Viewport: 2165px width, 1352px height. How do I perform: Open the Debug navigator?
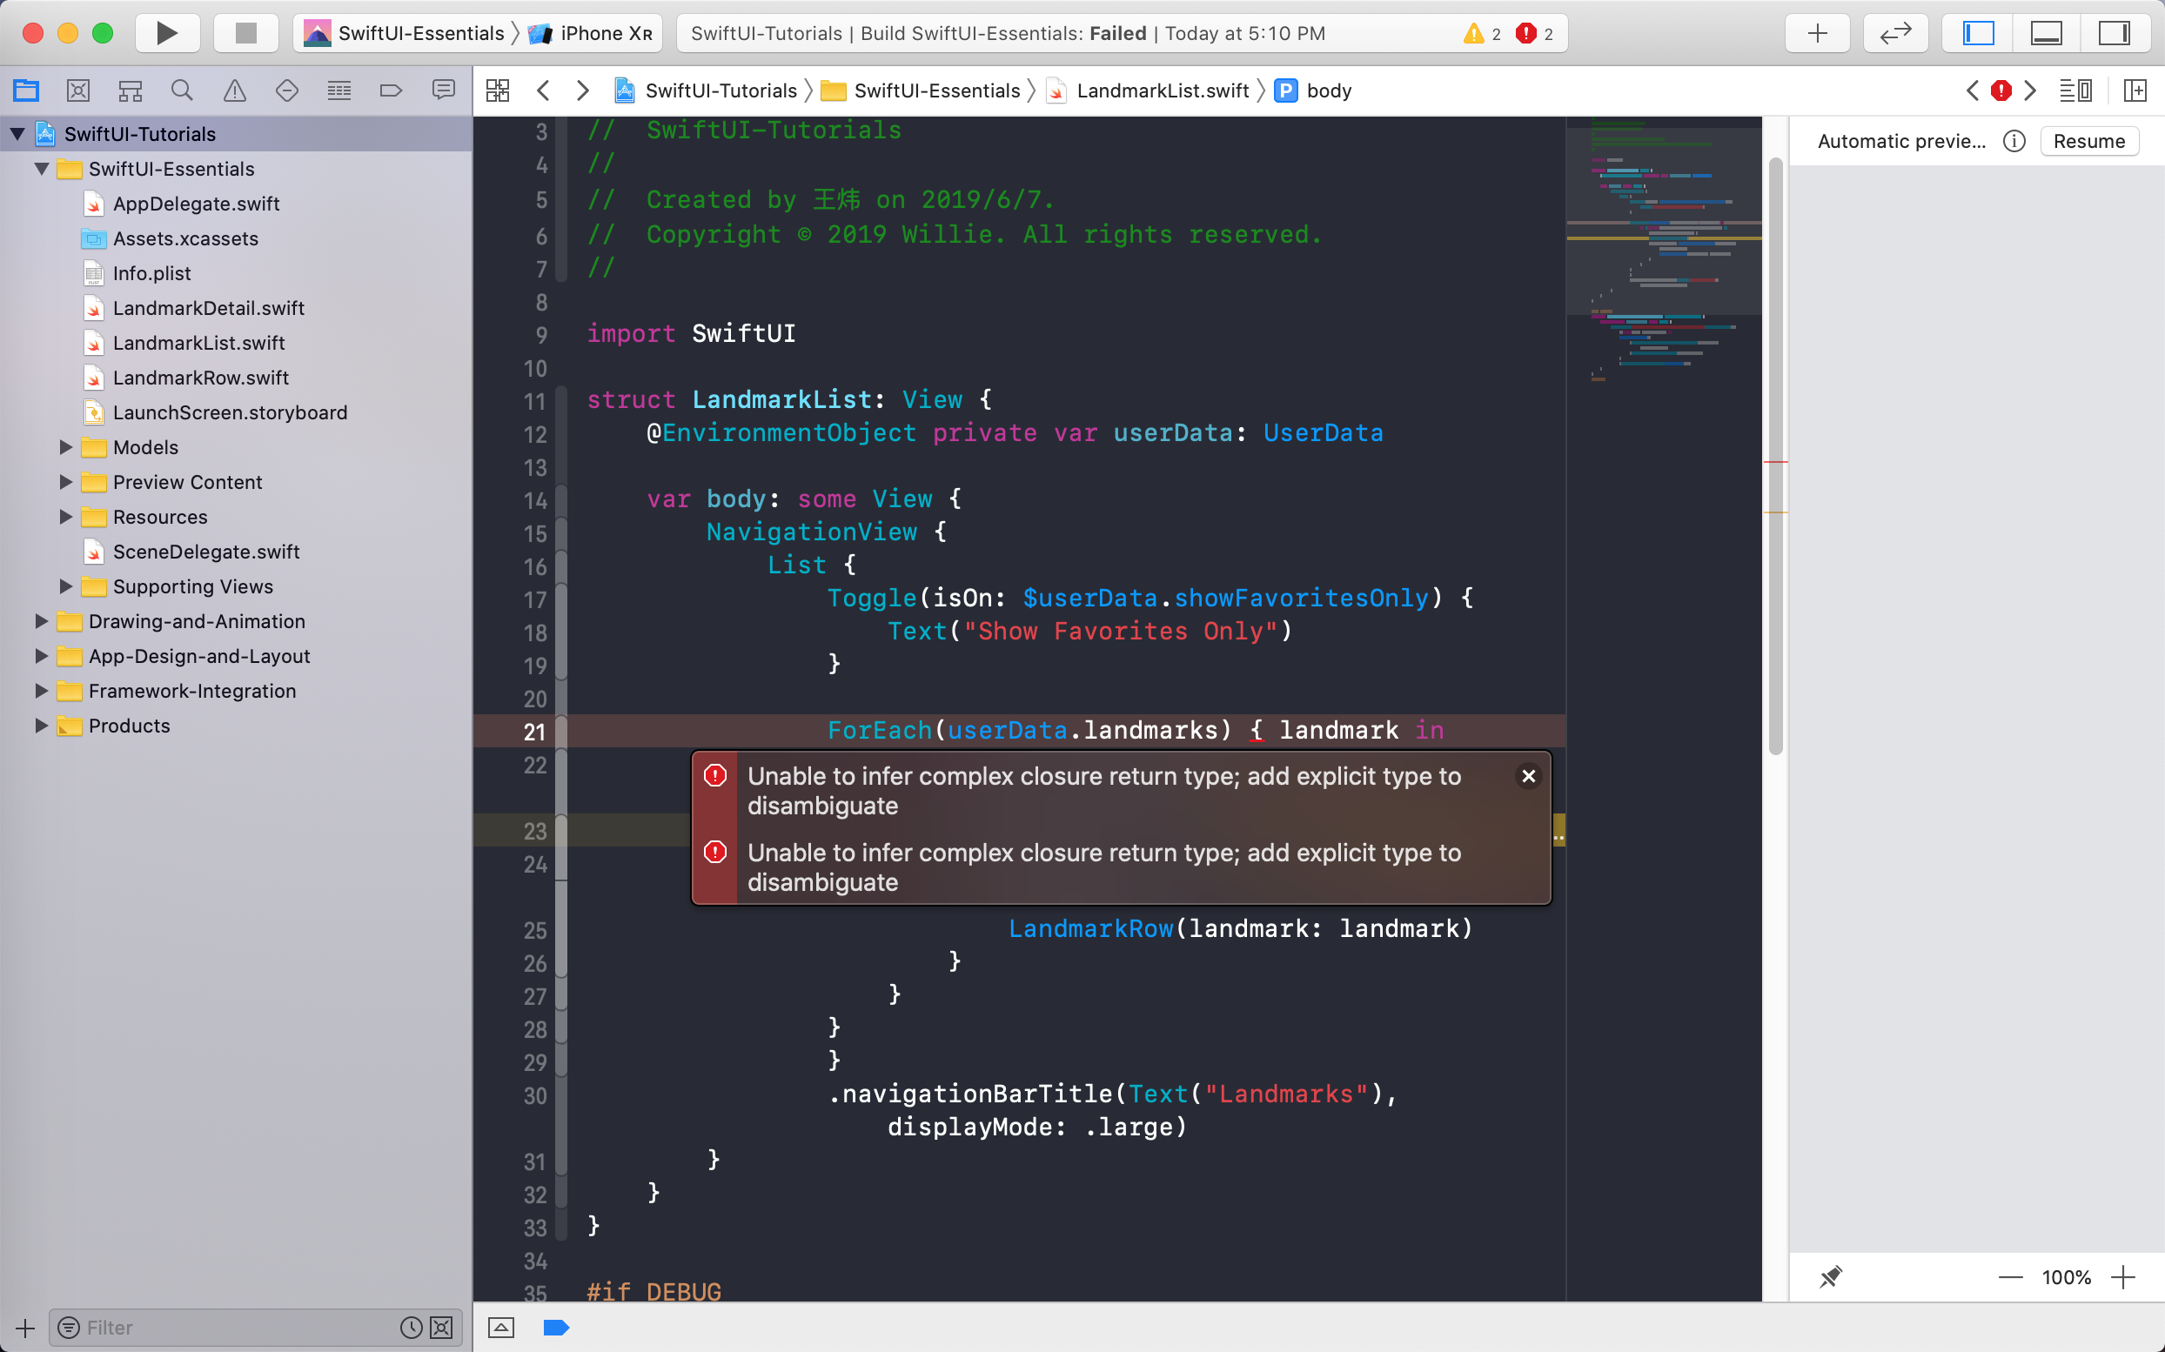point(338,90)
